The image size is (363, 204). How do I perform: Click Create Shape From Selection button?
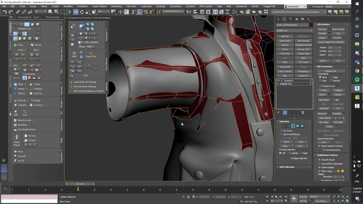click(x=331, y=42)
